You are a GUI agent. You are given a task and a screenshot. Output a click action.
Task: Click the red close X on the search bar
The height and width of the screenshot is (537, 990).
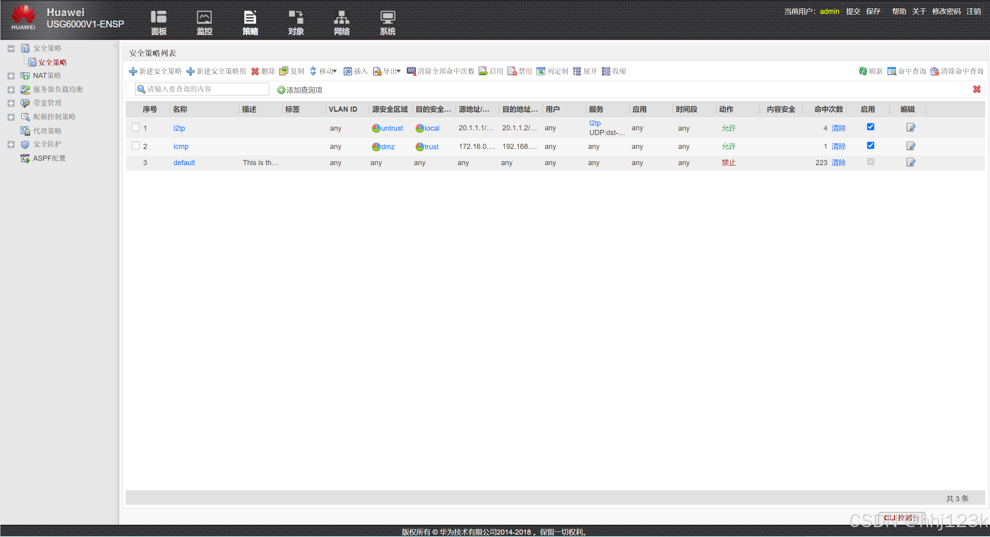click(977, 89)
